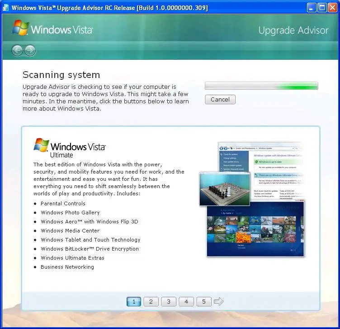Maximize the Upgrade Advisor window
Viewport: 340px width, 329px height.
tap(322, 8)
